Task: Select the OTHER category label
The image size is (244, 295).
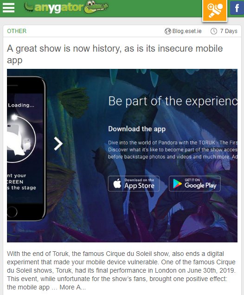Action: click(17, 31)
